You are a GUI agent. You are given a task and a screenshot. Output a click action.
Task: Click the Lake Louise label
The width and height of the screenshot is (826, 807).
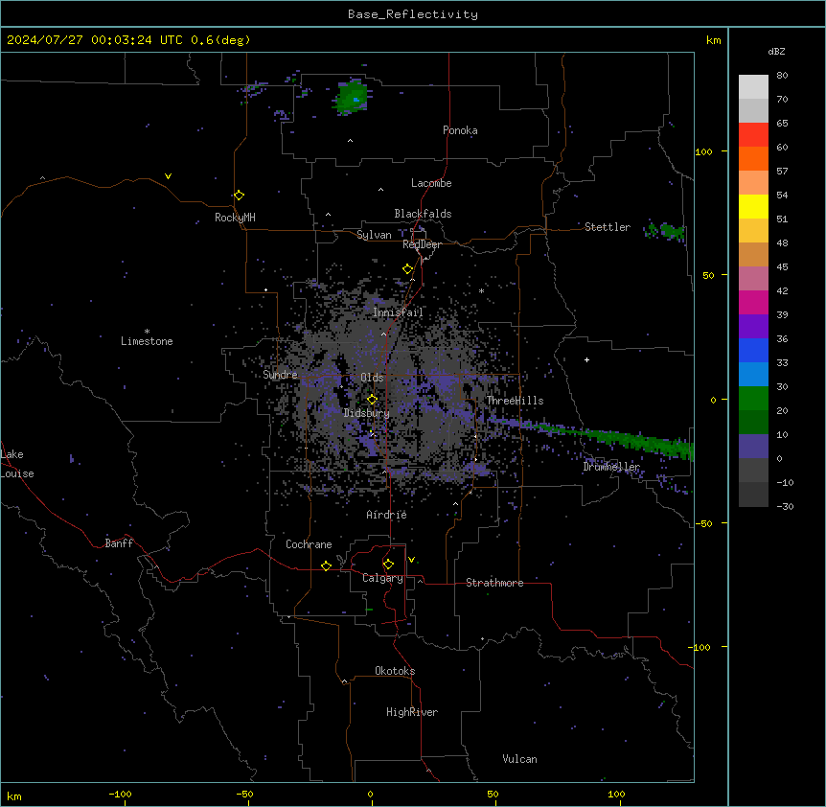(17, 464)
